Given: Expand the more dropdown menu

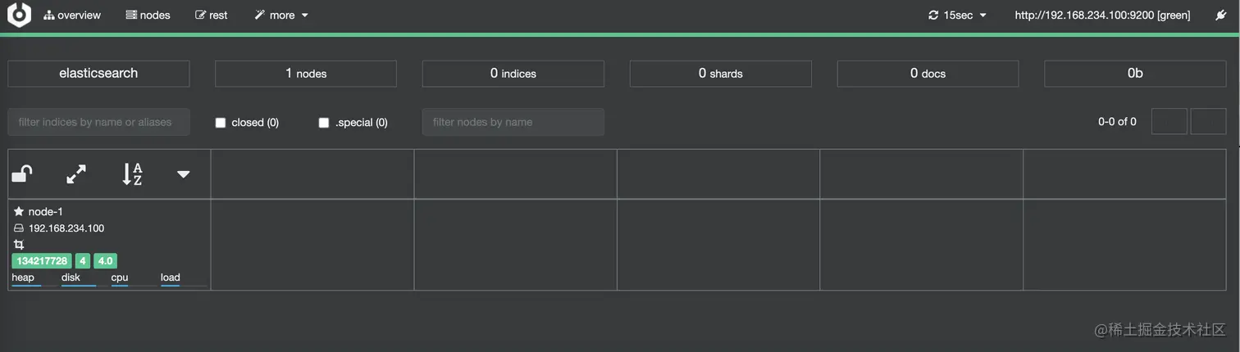Looking at the screenshot, I should pyautogui.click(x=281, y=15).
